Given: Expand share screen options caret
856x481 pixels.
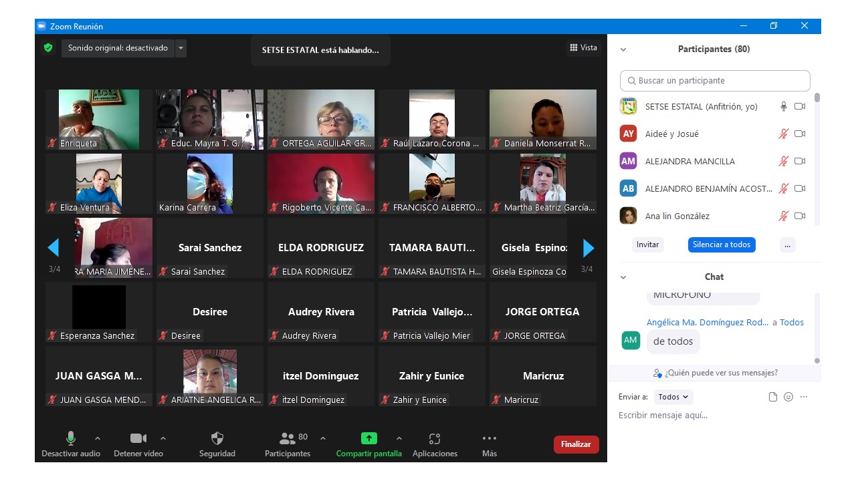Looking at the screenshot, I should [399, 439].
